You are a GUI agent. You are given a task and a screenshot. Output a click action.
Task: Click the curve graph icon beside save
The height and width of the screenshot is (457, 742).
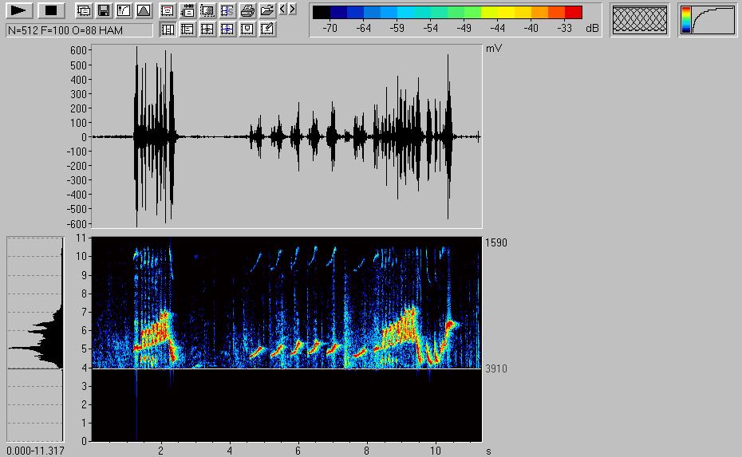coord(124,10)
